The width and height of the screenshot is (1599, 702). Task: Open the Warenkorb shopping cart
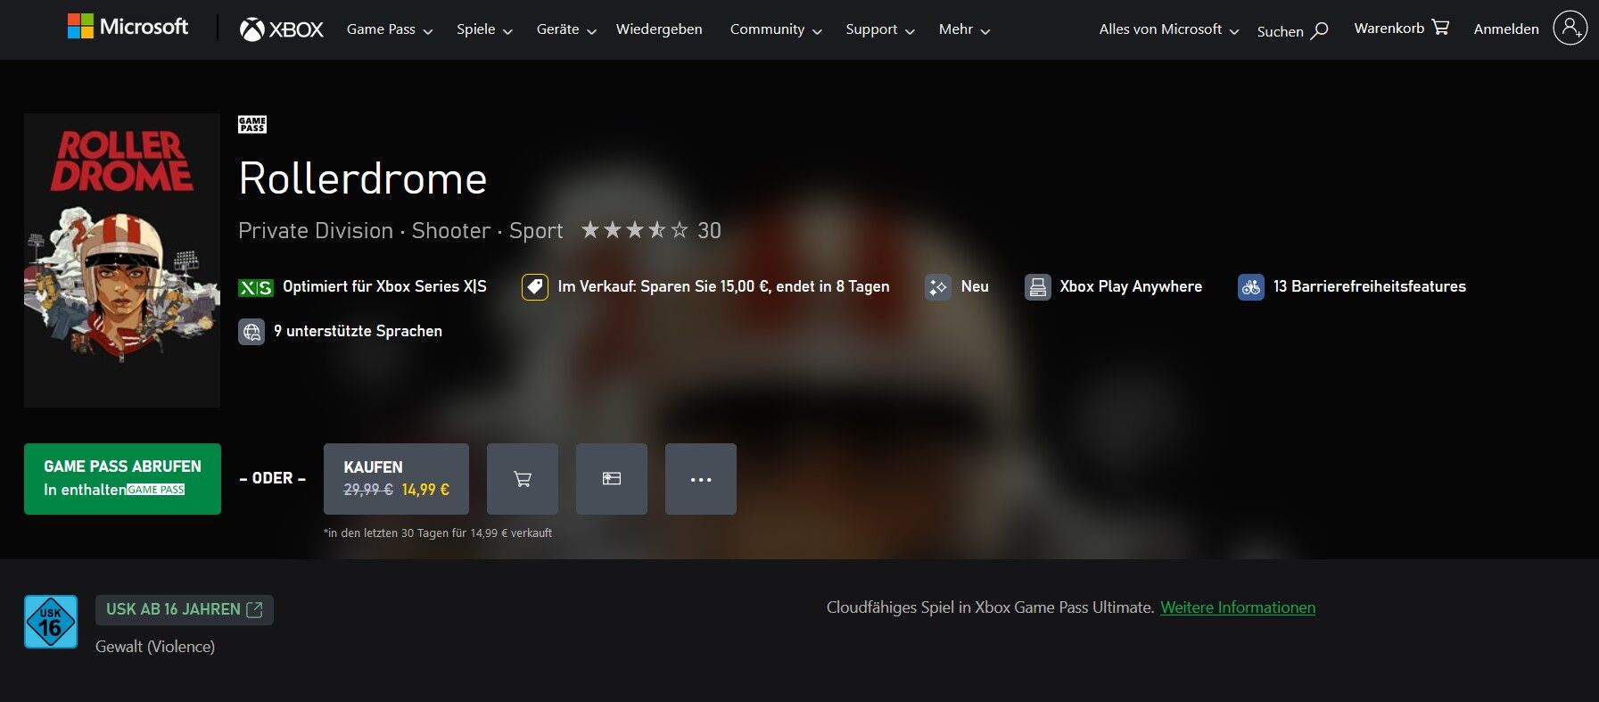[1401, 28]
